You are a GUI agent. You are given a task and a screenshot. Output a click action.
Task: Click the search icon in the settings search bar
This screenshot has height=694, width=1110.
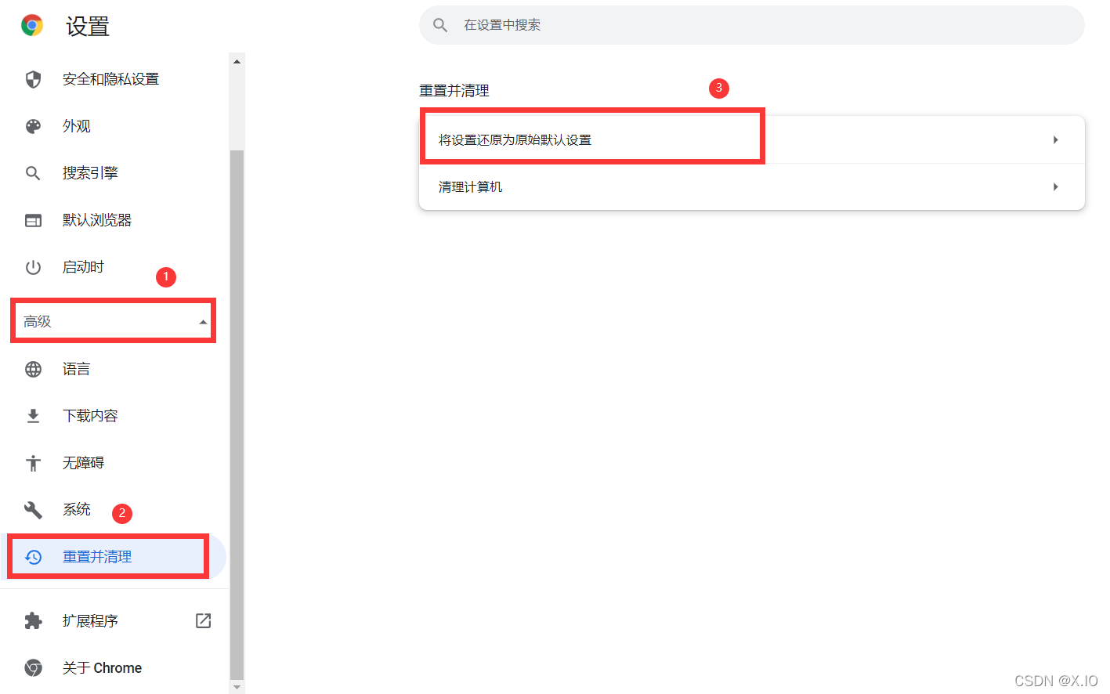pos(440,25)
